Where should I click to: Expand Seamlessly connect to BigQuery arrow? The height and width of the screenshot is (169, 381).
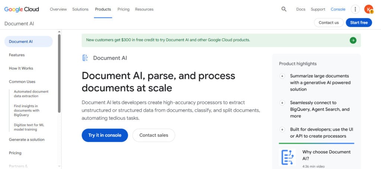[x=282, y=103]
